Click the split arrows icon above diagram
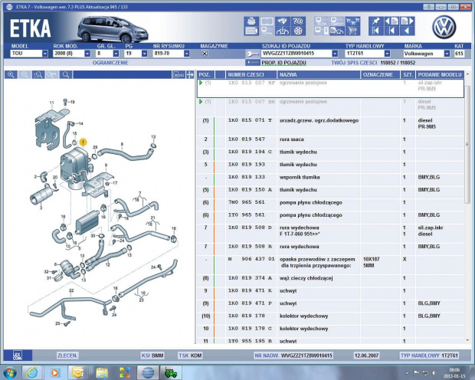 (x=190, y=74)
